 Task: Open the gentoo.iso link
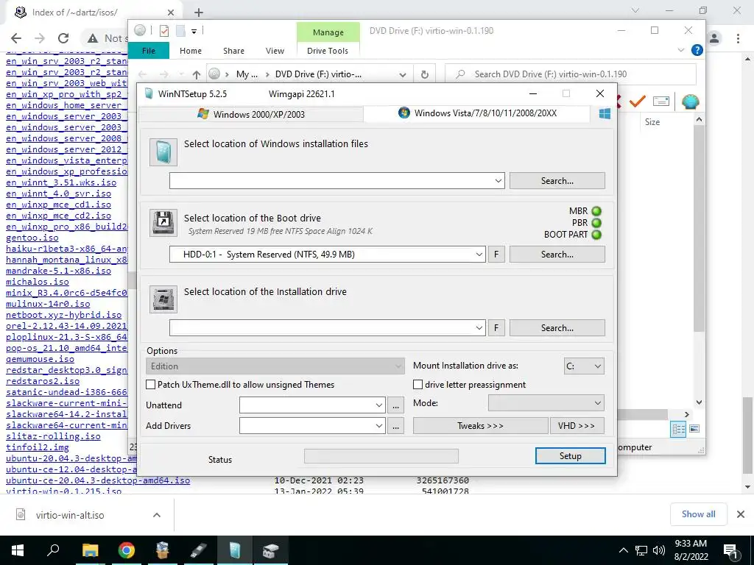coord(32,238)
